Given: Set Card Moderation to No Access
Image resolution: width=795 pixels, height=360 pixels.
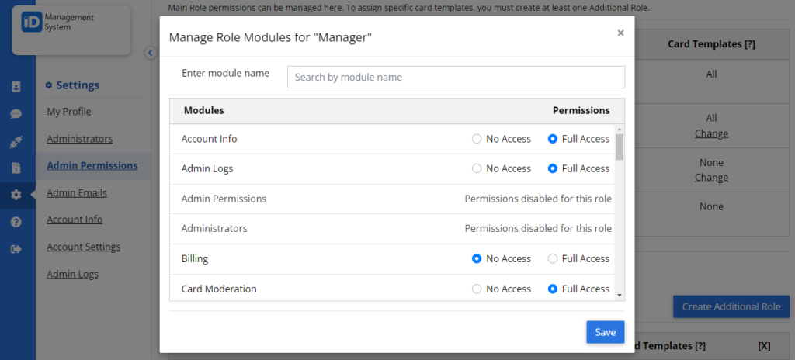Looking at the screenshot, I should pyautogui.click(x=477, y=289).
